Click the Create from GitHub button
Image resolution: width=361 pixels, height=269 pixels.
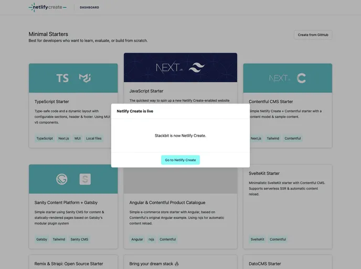point(313,35)
